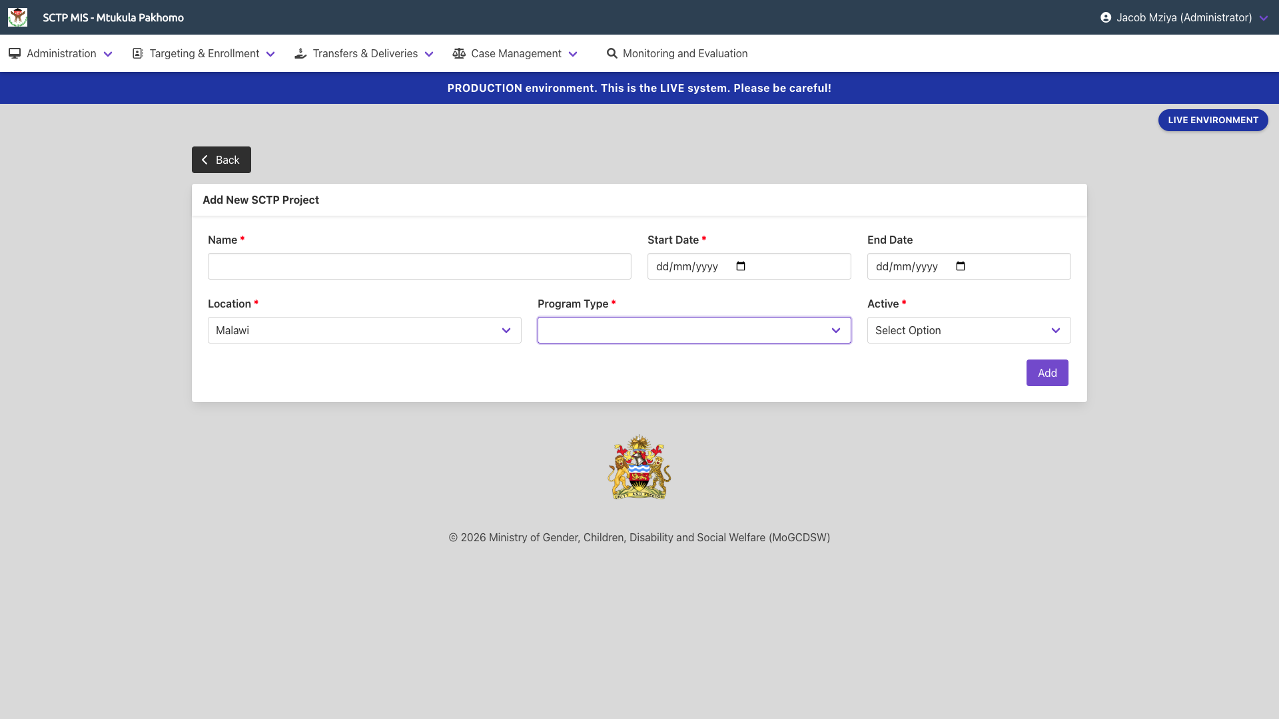The image size is (1279, 719).
Task: Click the Administration monitor icon
Action: [15, 53]
